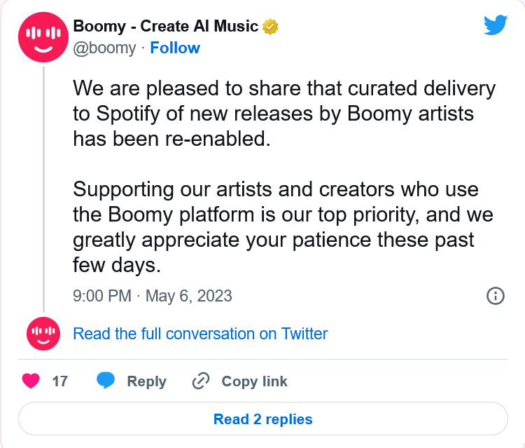The height and width of the screenshot is (448, 525).
Task: Like the tweet with heart icon
Action: pos(31,381)
